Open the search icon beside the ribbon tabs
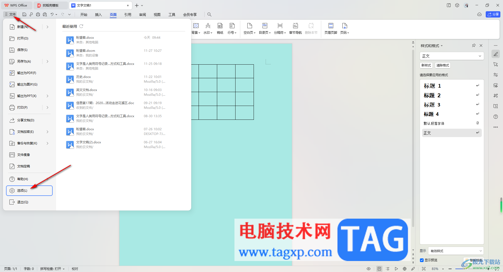The width and height of the screenshot is (503, 272). click(209, 15)
